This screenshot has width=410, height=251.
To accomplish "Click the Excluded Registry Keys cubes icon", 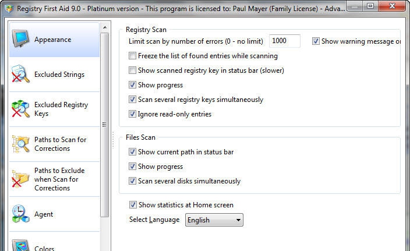I will click(20, 109).
